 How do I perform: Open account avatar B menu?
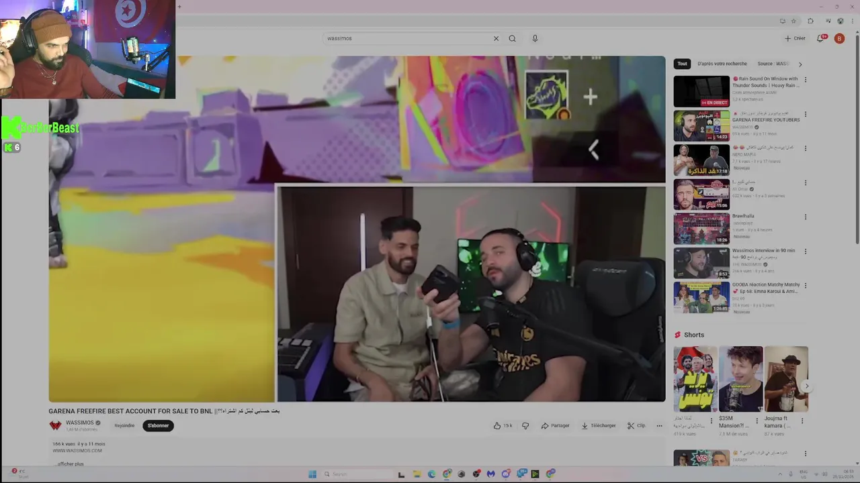839,38
